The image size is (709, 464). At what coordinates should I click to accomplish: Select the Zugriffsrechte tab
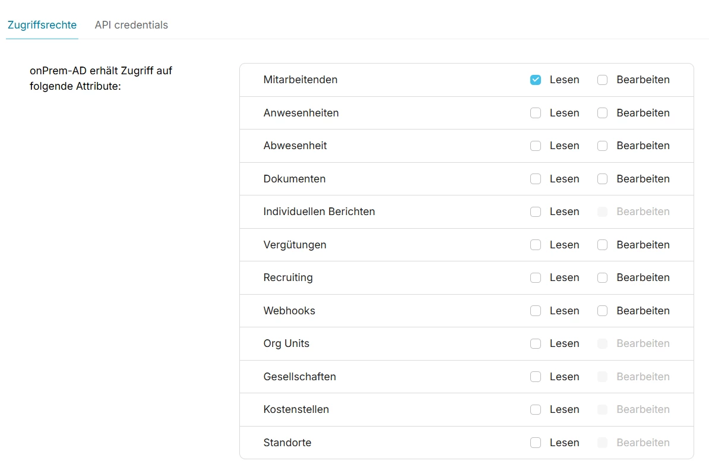click(x=42, y=25)
